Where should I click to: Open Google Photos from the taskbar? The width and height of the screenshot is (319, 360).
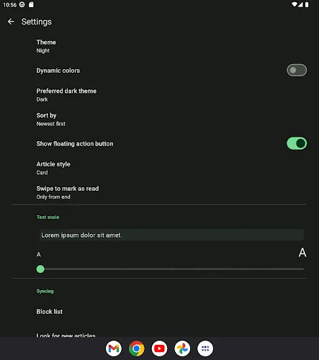click(182, 348)
